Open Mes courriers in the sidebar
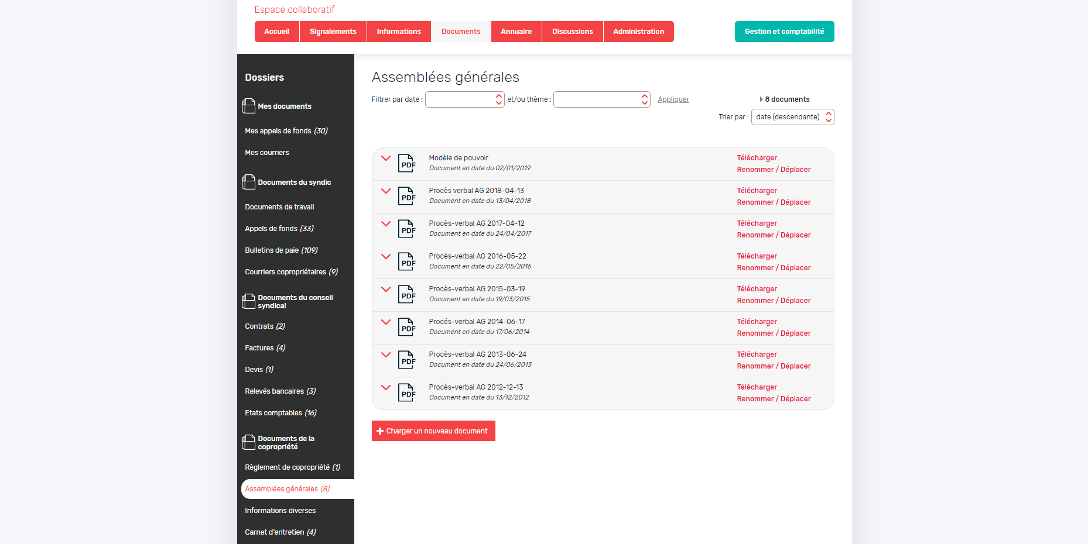 coord(267,153)
